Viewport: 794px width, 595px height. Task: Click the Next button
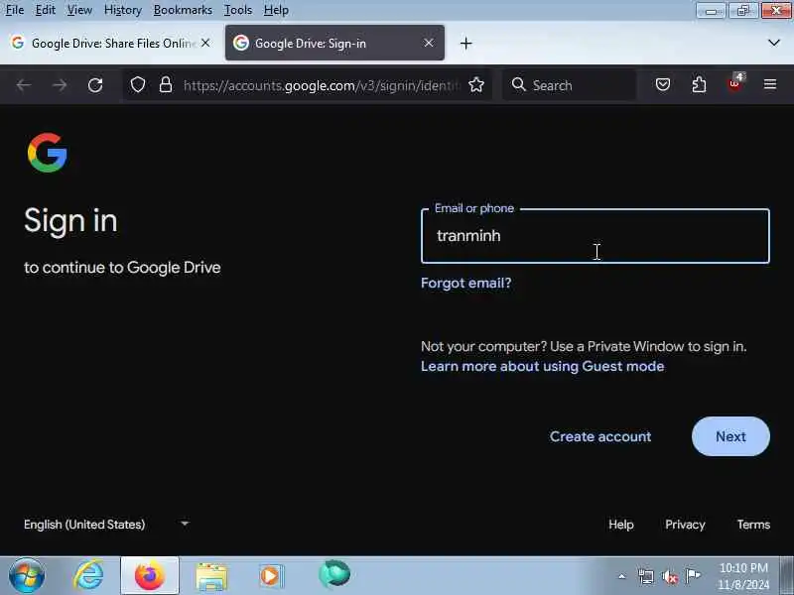click(x=730, y=436)
